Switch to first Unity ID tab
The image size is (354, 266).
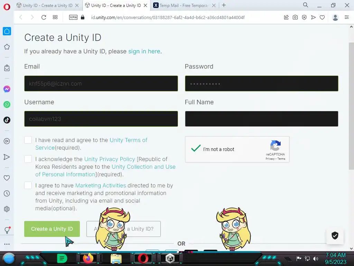click(48, 6)
